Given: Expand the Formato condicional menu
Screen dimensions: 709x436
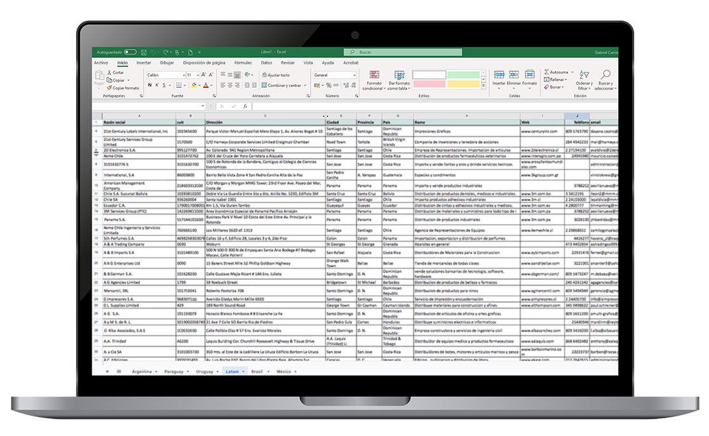Looking at the screenshot, I should click(x=374, y=81).
